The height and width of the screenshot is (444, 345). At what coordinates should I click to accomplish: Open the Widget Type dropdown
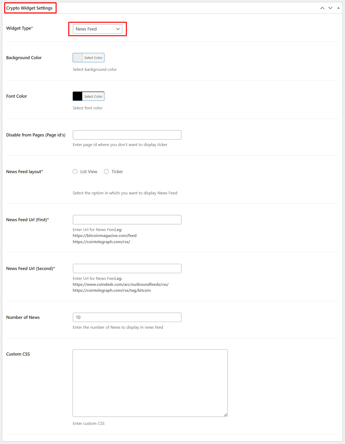[x=97, y=29]
